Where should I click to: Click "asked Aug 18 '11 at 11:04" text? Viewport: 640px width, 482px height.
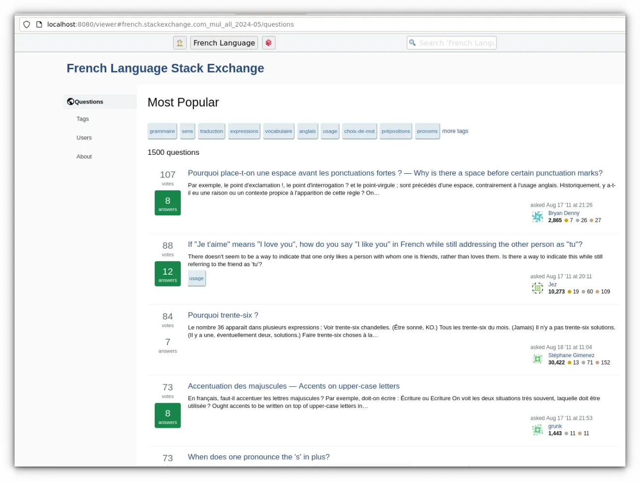click(561, 347)
